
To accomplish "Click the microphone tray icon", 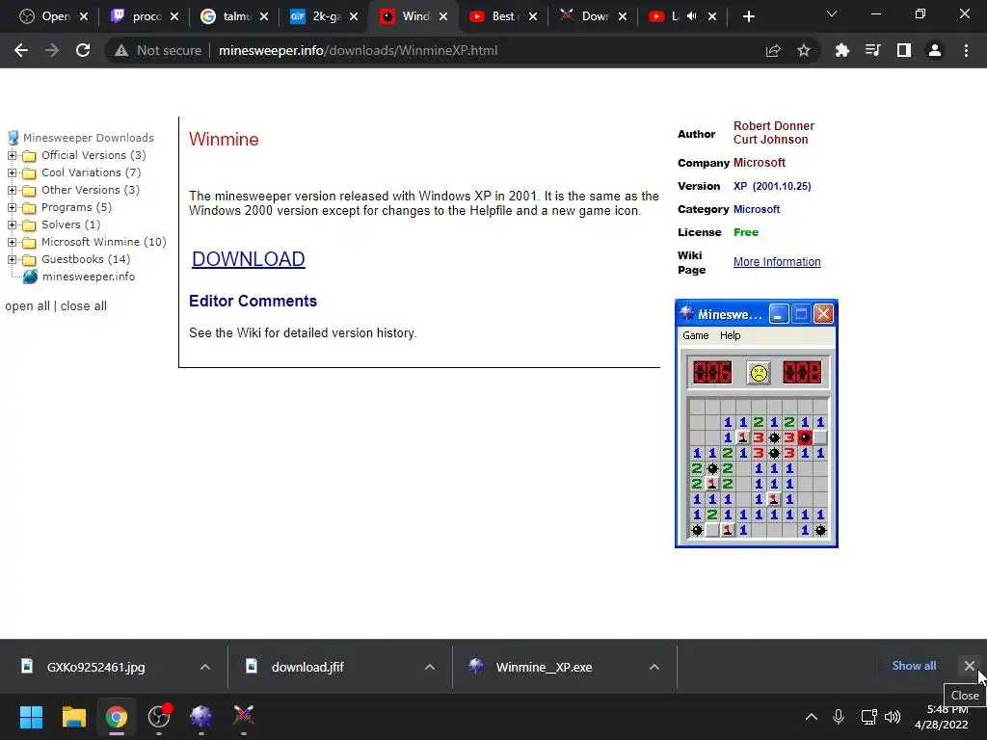I will pyautogui.click(x=839, y=716).
